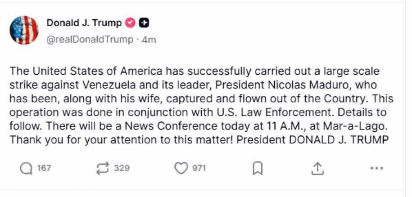Click the 329 reposts count

pos(122,168)
